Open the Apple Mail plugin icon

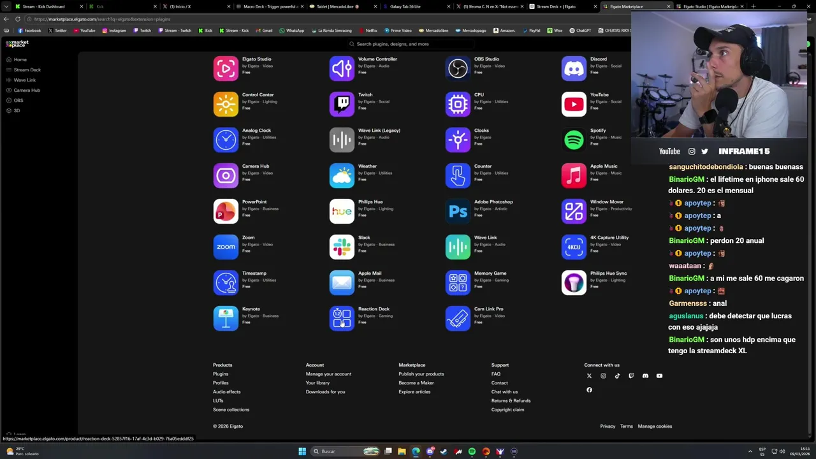pyautogui.click(x=342, y=282)
